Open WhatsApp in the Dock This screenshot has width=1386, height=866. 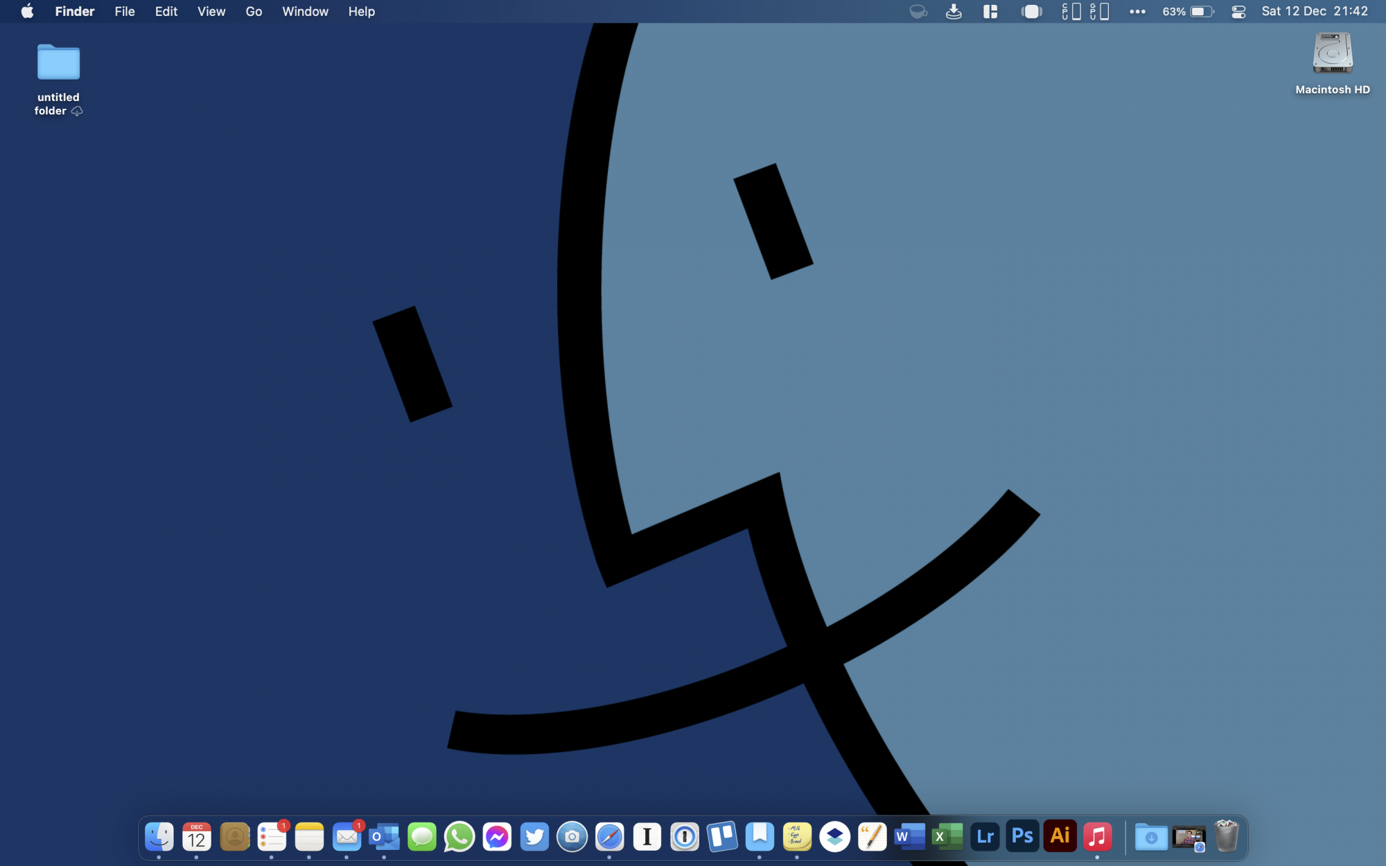(x=459, y=837)
